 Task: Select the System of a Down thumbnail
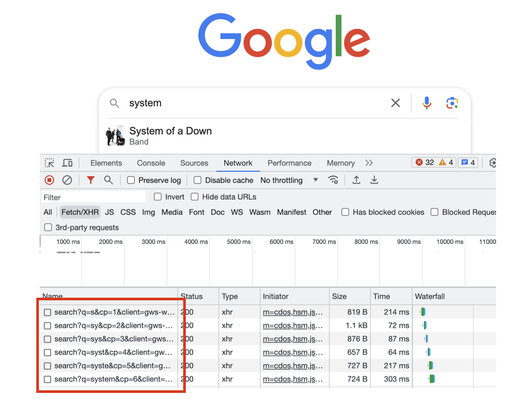coord(116,136)
